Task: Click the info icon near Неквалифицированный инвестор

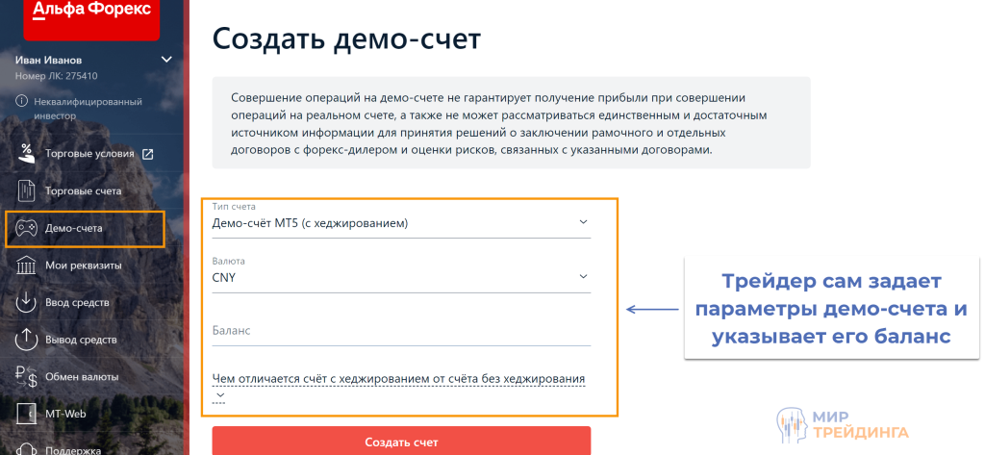Action: pyautogui.click(x=22, y=101)
